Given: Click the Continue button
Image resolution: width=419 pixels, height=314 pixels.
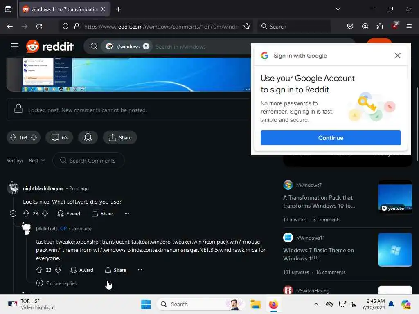Looking at the screenshot, I should (331, 138).
